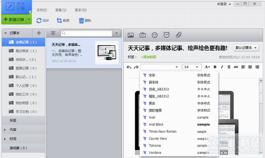This screenshot has width=265, height=158.
Task: Redo the last edit
Action: 136,67
